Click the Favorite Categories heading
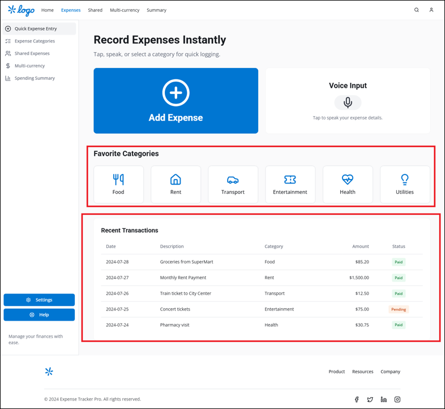Image resolution: width=445 pixels, height=409 pixels. click(x=126, y=154)
